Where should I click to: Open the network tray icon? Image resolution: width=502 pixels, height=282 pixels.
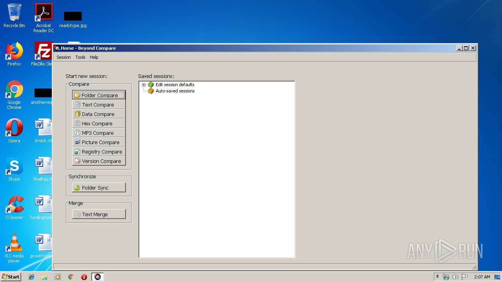pyautogui.click(x=446, y=277)
